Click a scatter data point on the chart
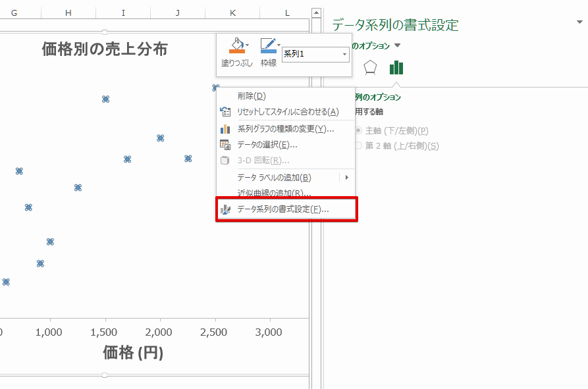 coord(105,97)
